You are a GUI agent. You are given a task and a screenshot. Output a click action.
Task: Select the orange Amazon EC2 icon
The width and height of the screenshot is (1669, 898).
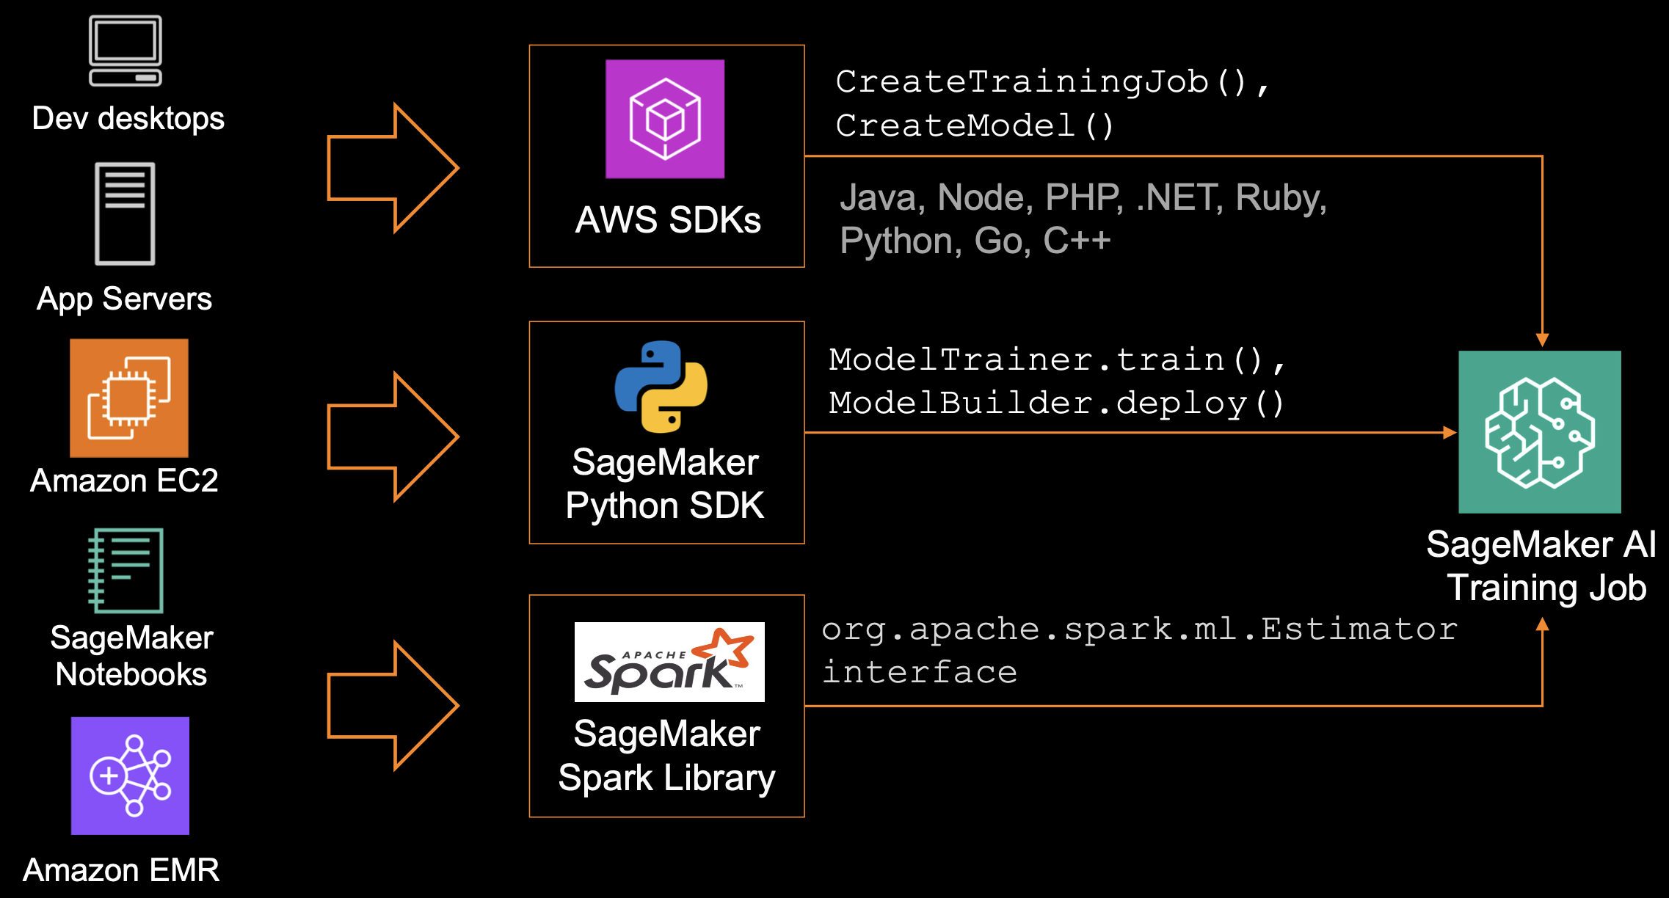click(x=129, y=398)
